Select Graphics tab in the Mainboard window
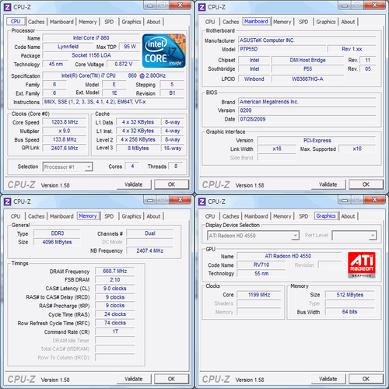Image resolution: width=389 pixels, height=389 pixels. (x=326, y=22)
